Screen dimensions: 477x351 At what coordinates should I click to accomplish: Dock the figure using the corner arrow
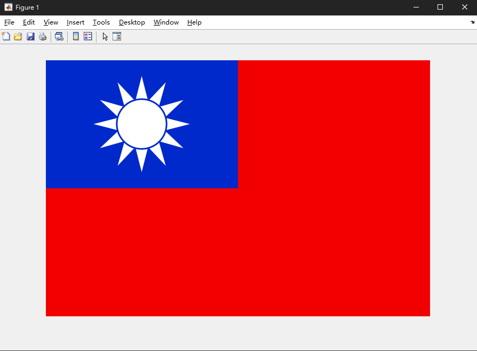click(x=472, y=22)
